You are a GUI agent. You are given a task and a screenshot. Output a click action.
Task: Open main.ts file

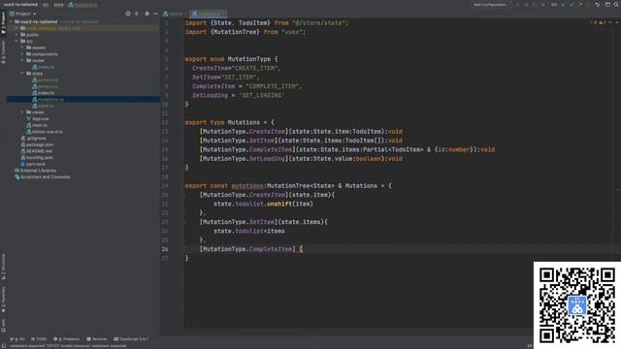[37, 125]
